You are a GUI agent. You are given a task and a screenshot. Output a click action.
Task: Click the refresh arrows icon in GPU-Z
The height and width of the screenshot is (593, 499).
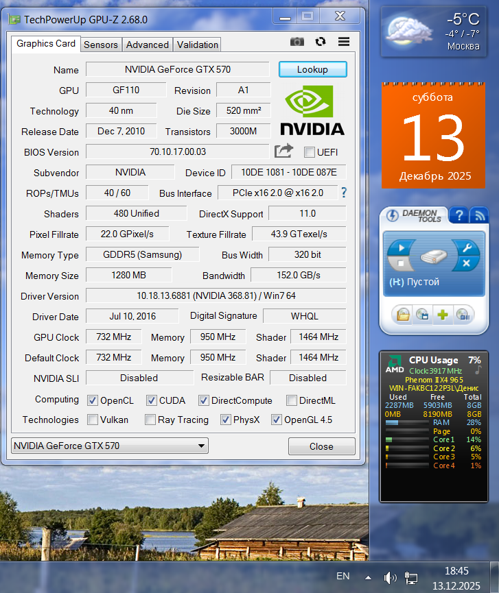pos(321,41)
